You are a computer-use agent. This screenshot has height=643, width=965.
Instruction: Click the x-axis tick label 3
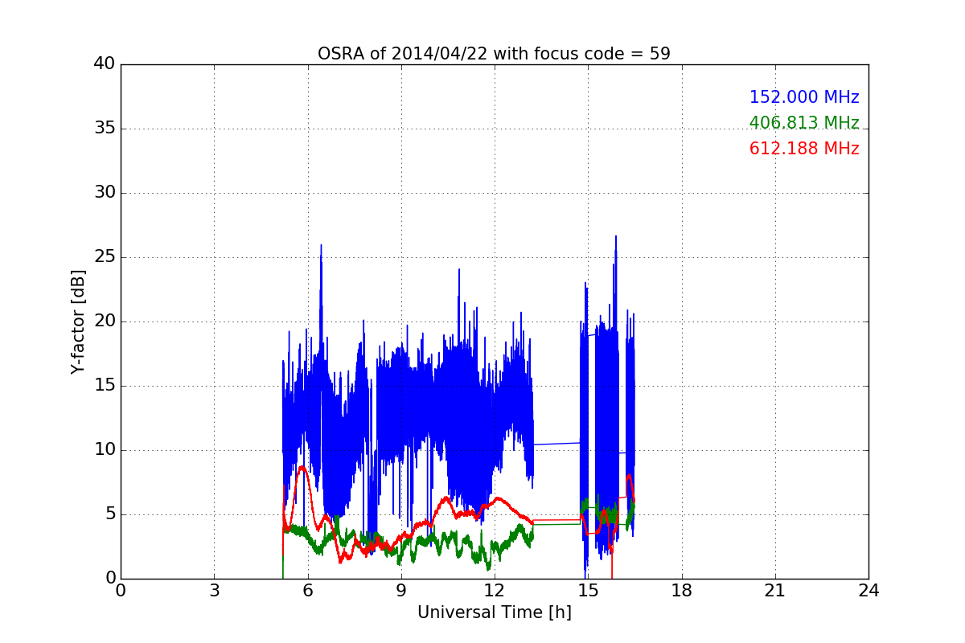point(214,591)
